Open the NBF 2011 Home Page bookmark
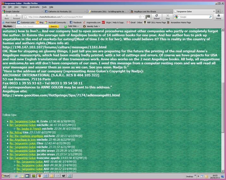The height and width of the screenshot is (180, 226). tap(155, 23)
